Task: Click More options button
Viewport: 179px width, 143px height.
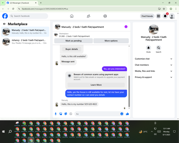Action: pos(111,41)
